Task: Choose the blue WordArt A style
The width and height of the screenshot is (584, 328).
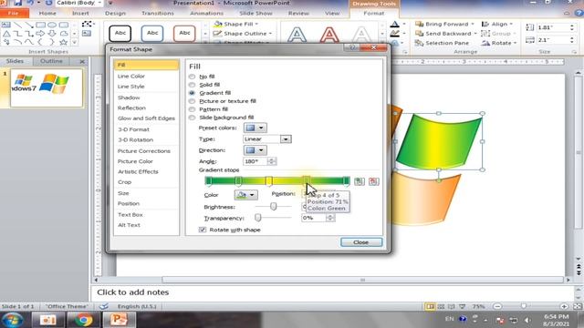Action: point(297,35)
